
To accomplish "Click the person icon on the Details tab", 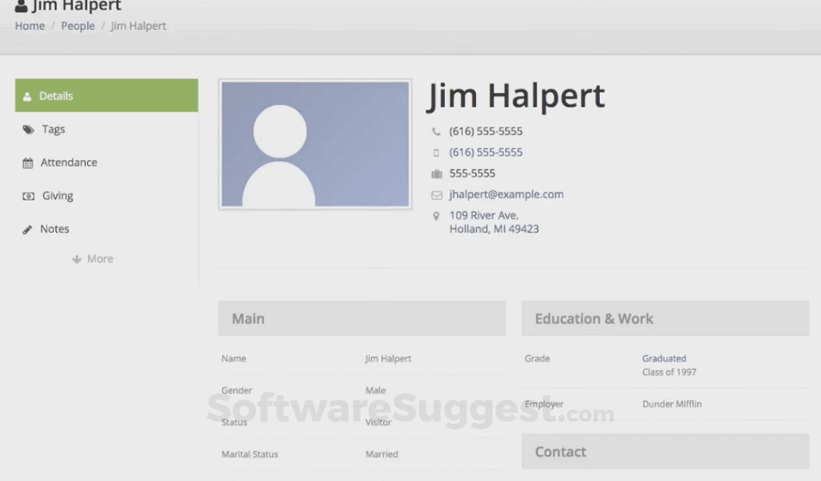I will click(27, 95).
